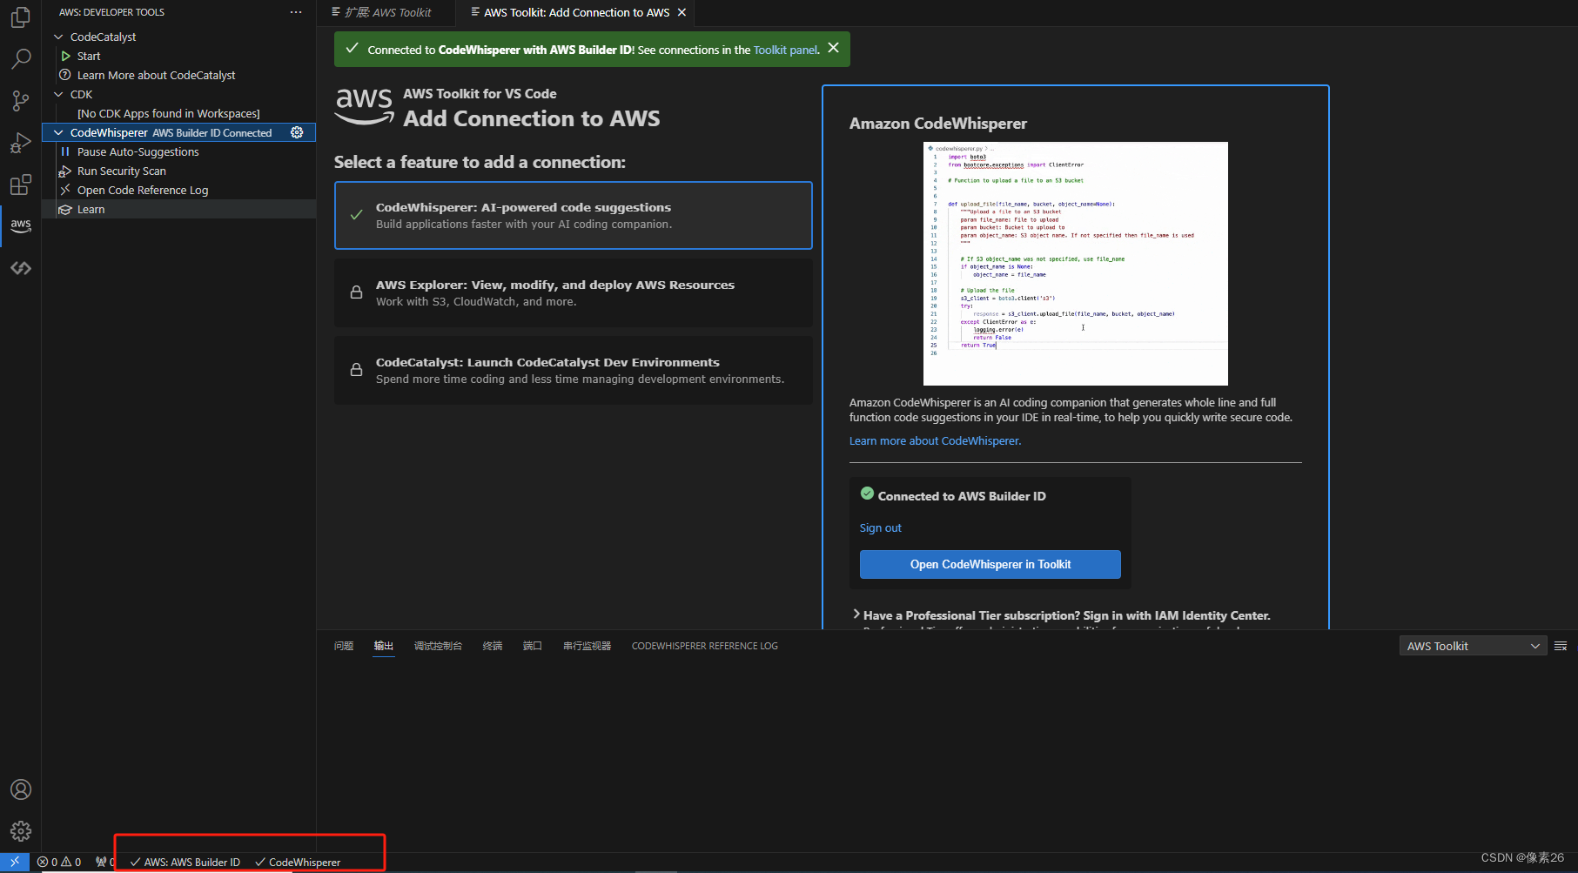Click Open CodeWhisperer in Toolkit button
The width and height of the screenshot is (1578, 873).
990,564
